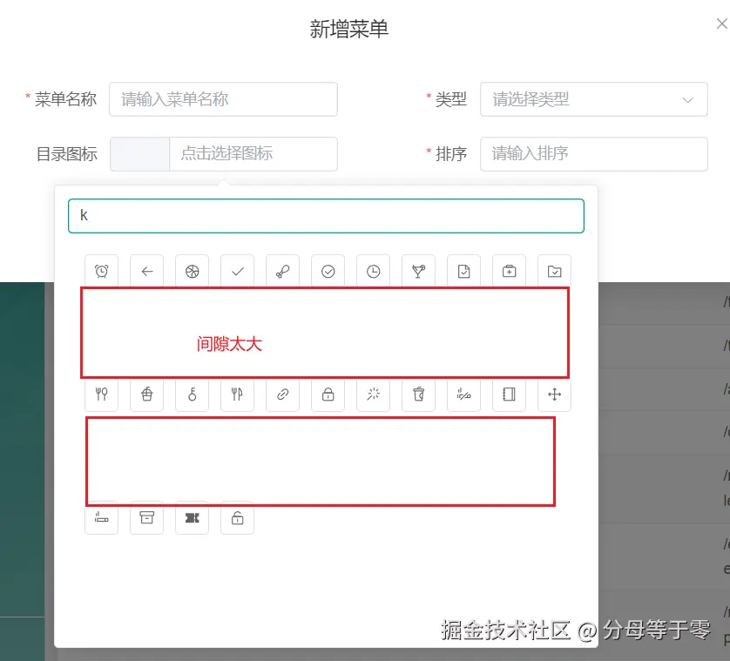
Task: Close the 新增菜单 dialog
Action: pyautogui.click(x=721, y=24)
